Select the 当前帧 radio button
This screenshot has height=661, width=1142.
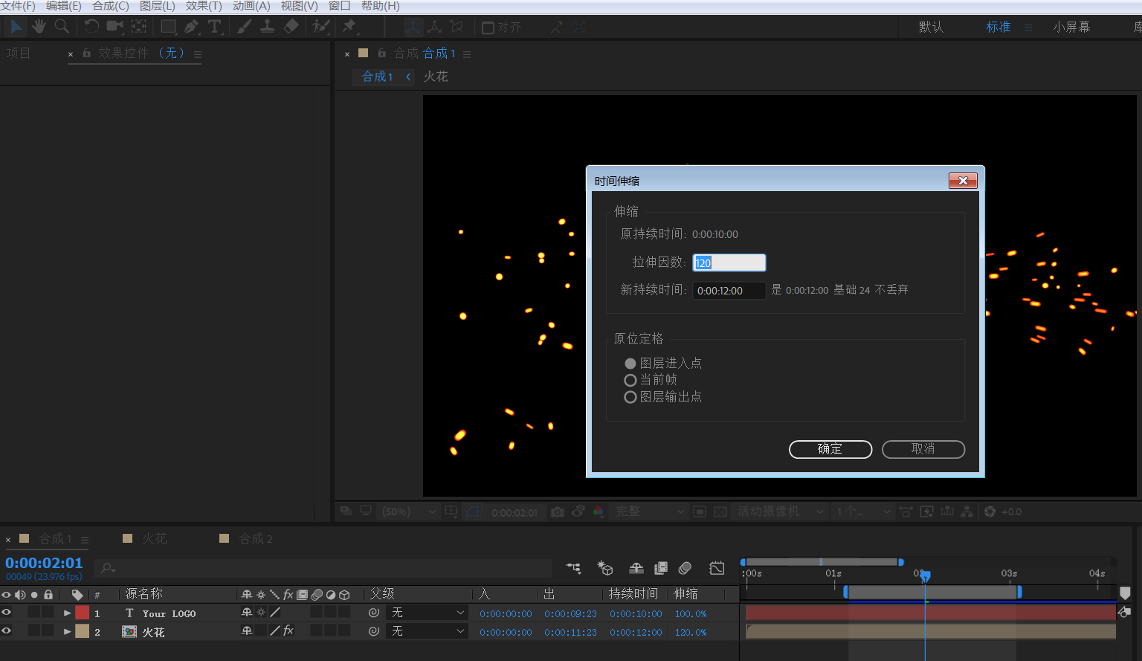(x=630, y=379)
